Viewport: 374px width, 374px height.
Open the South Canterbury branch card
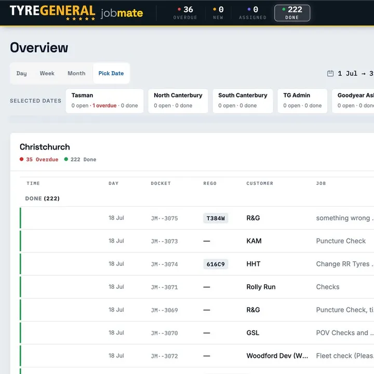pyautogui.click(x=243, y=101)
